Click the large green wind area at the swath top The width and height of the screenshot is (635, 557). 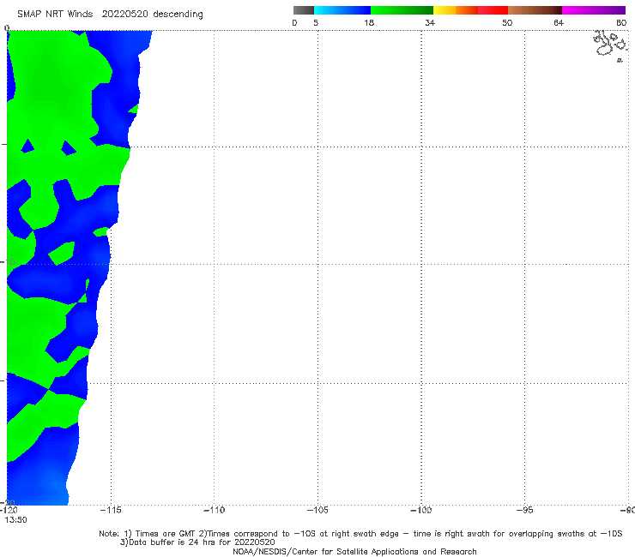coord(52,89)
